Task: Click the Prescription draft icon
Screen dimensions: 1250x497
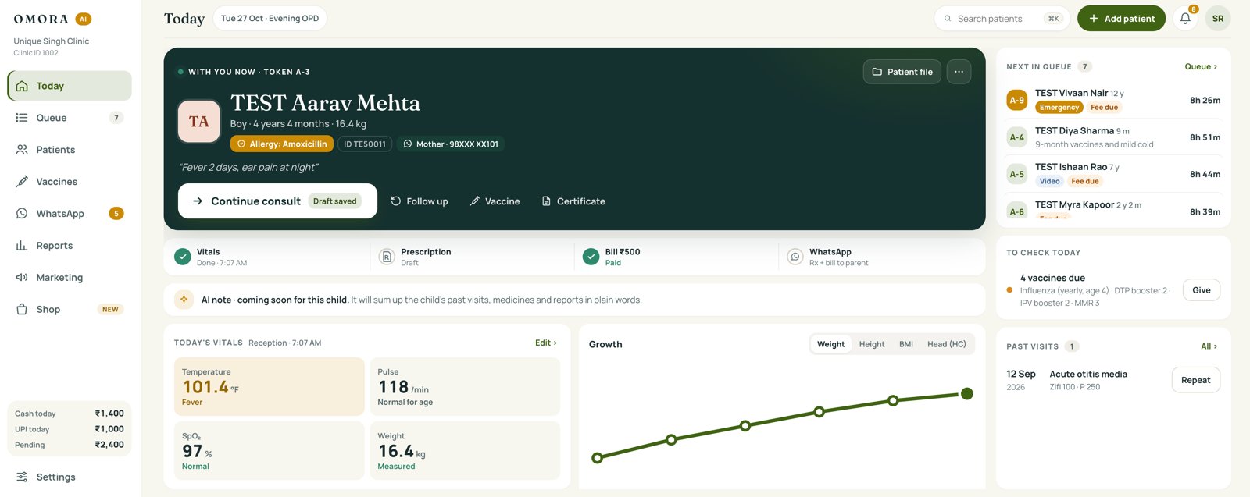Action: [386, 257]
